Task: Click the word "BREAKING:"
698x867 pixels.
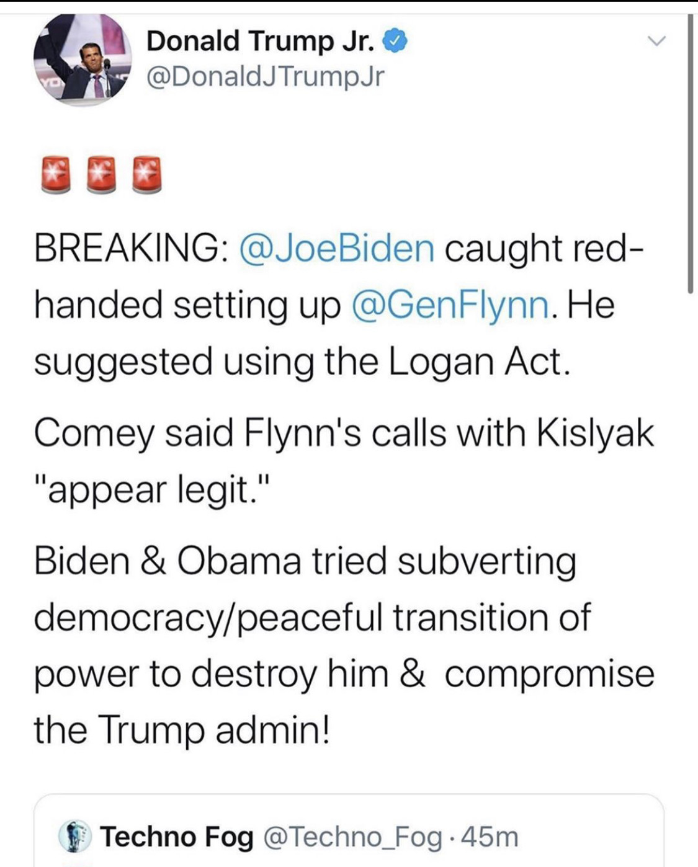Action: click(x=129, y=248)
